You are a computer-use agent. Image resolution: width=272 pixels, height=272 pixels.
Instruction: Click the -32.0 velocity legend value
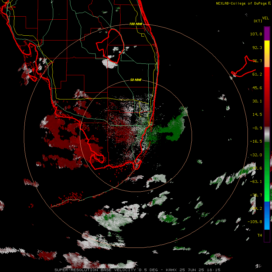click(256, 155)
